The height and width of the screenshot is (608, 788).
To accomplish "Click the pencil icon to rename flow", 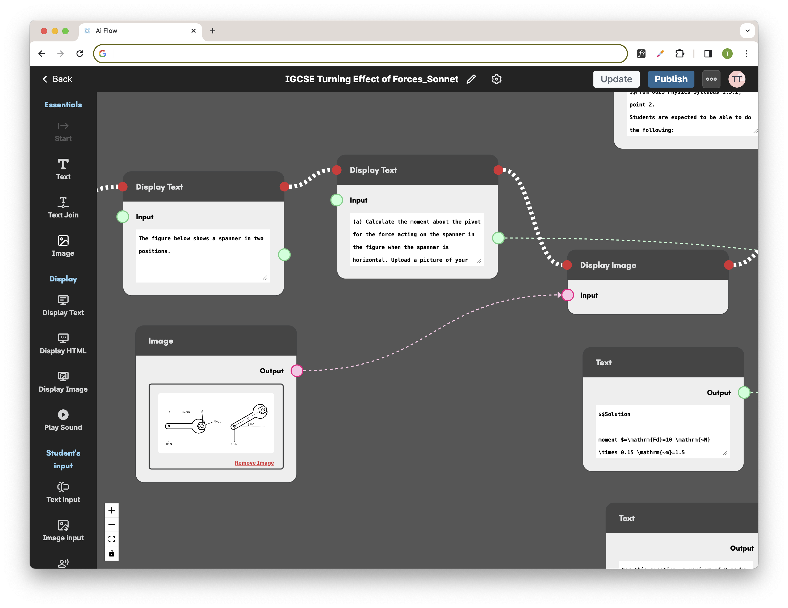I will tap(471, 79).
